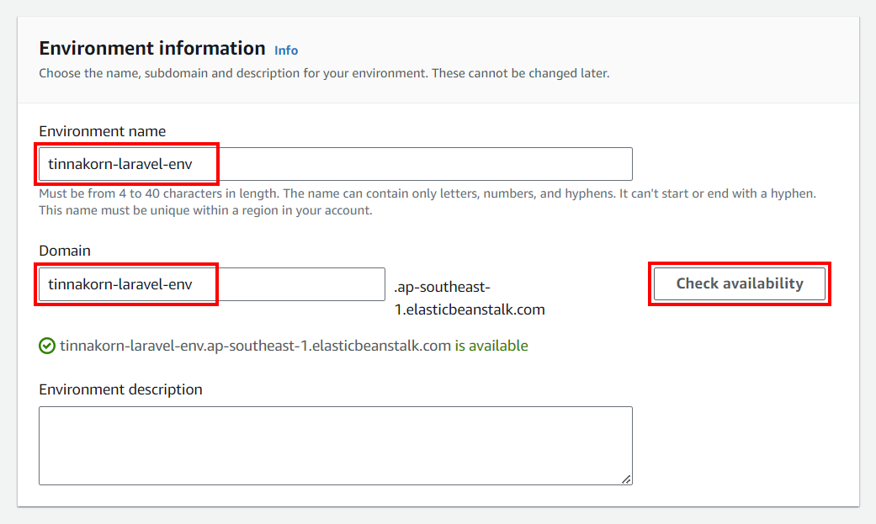Click the availability status check circle
Screen dimensions: 876x524
(x=47, y=346)
